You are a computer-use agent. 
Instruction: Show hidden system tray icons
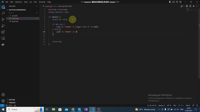click(159, 109)
